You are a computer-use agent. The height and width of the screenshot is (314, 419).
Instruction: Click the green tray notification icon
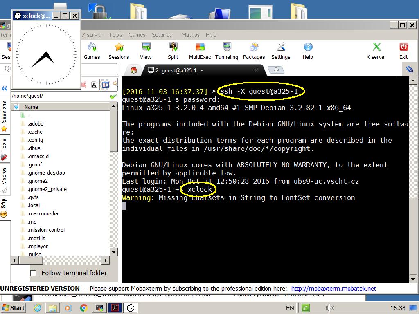coord(305,308)
